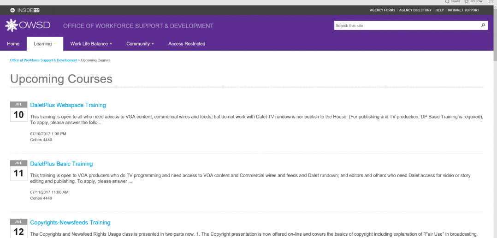Click Cohen 4440 location under Basic Training
This screenshot has height=238, width=497.
point(41,198)
